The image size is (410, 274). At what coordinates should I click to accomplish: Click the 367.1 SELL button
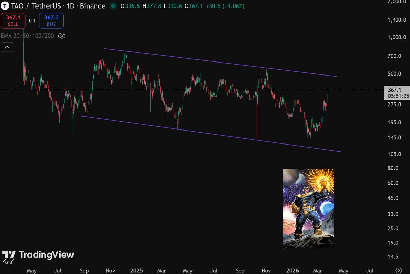(x=13, y=20)
